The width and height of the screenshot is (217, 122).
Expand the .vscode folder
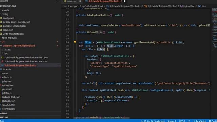tap(5, 10)
